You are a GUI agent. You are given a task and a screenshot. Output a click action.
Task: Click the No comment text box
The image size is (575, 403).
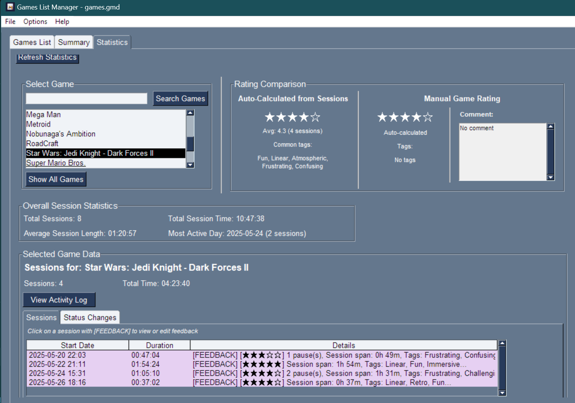click(x=503, y=152)
